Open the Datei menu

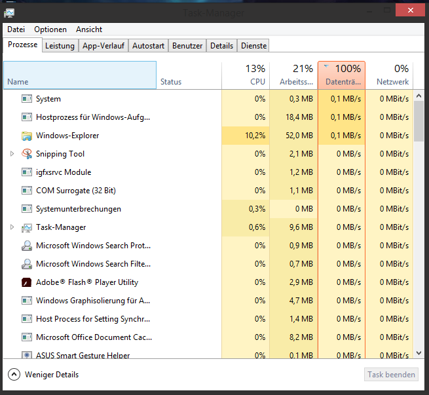16,29
